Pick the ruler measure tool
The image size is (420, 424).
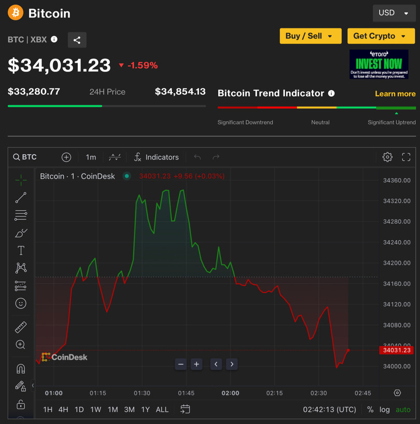pos(21,327)
